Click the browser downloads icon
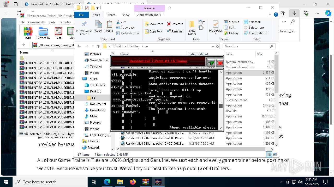 294,13
